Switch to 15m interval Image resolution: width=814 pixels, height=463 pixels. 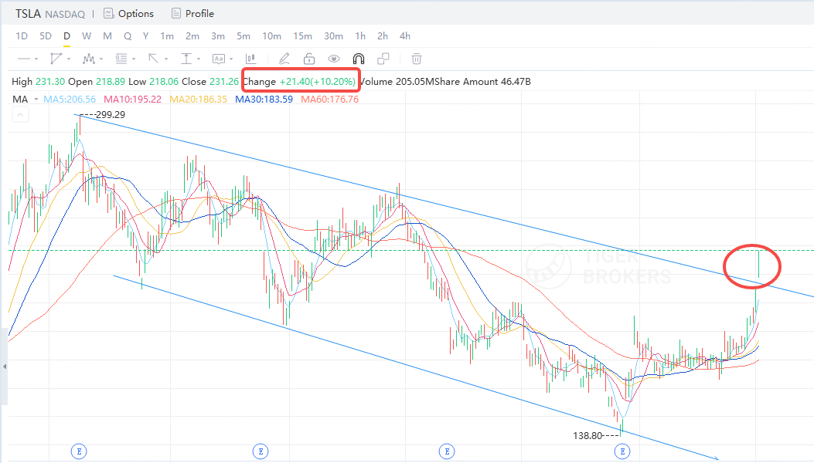[303, 35]
